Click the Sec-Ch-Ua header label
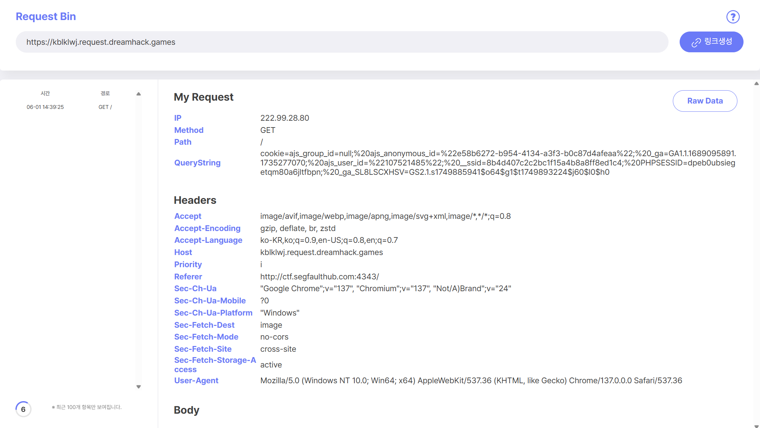Screen dimensions: 760x428 [x=195, y=288]
